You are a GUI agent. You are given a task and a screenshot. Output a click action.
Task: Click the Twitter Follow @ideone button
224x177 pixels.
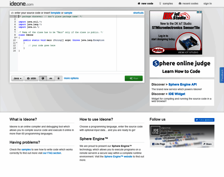[x=205, y=120]
